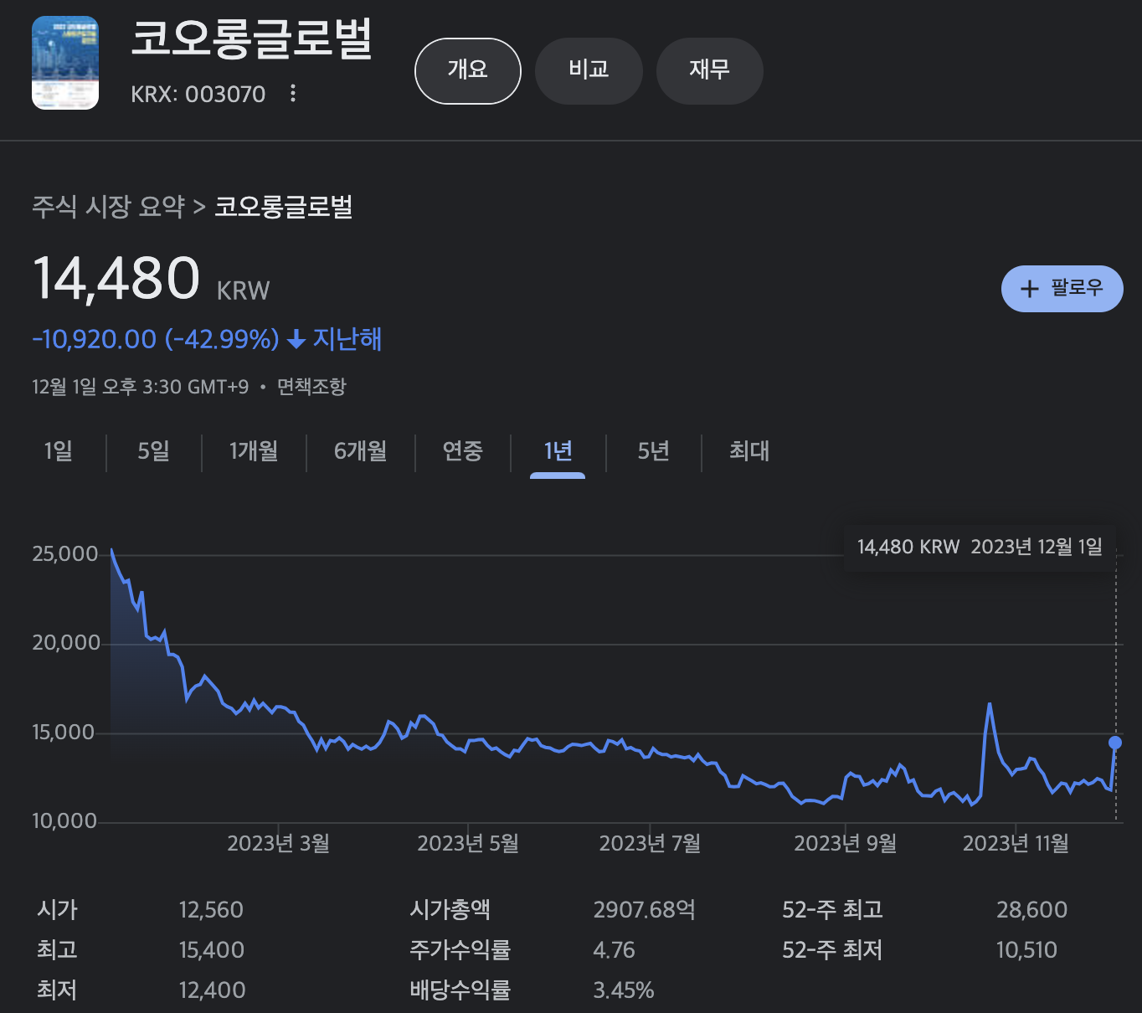Click the 주가수익률 value 4.76

[x=615, y=950]
